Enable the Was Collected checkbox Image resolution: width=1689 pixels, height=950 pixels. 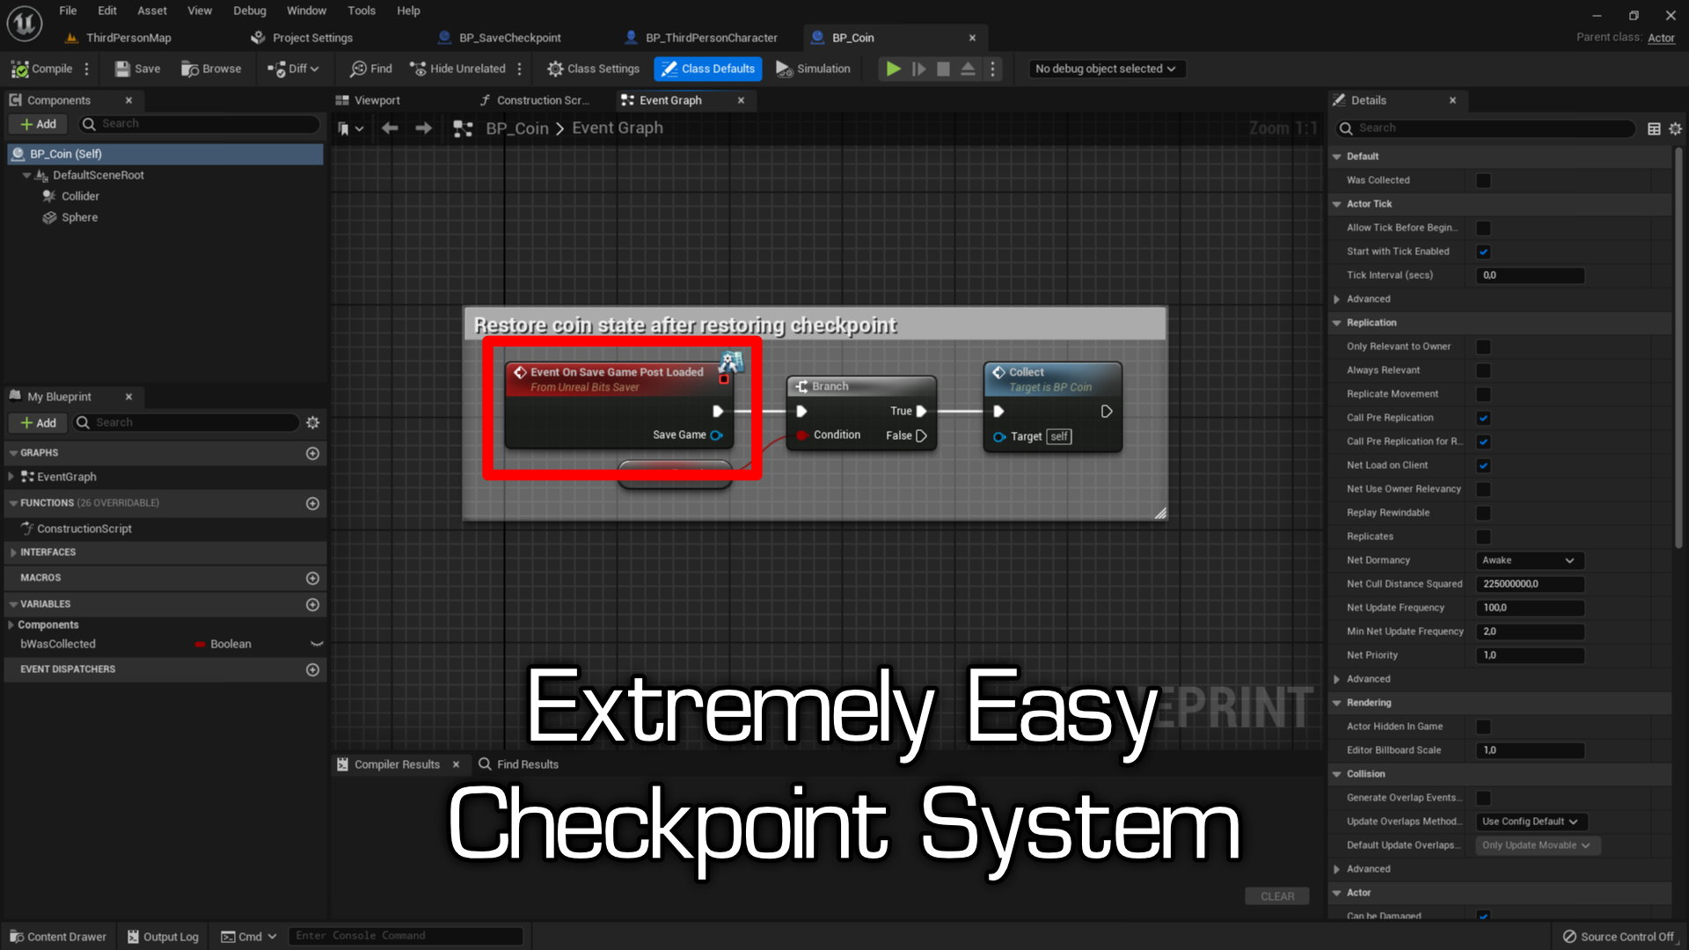pos(1483,180)
